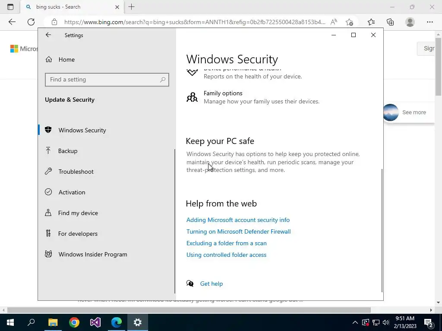The height and width of the screenshot is (331, 442).
Task: Click the Settings sidebar scrollbar
Action: point(175,221)
